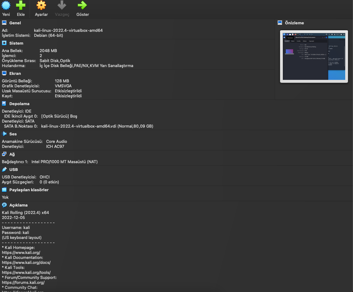
Task: Open the Genel section header
Action: [x=15, y=23]
